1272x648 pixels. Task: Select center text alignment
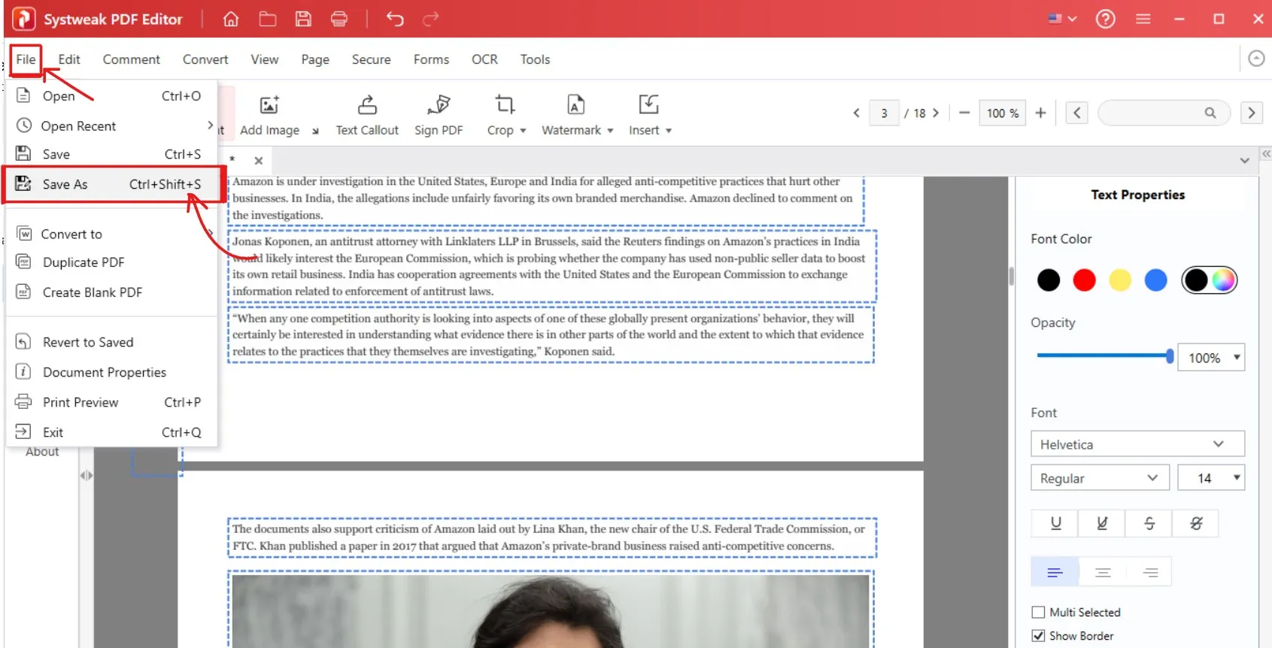[x=1103, y=573]
